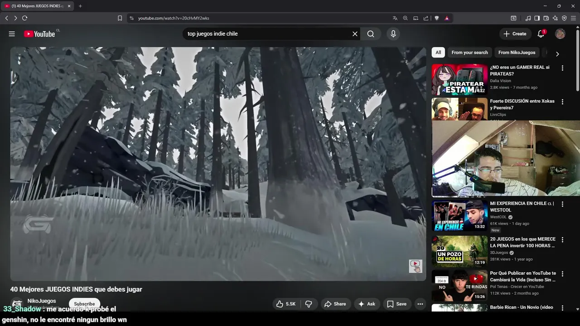
Task: Open title 20 JUEGOS en los que MERECE
Action: click(522, 242)
